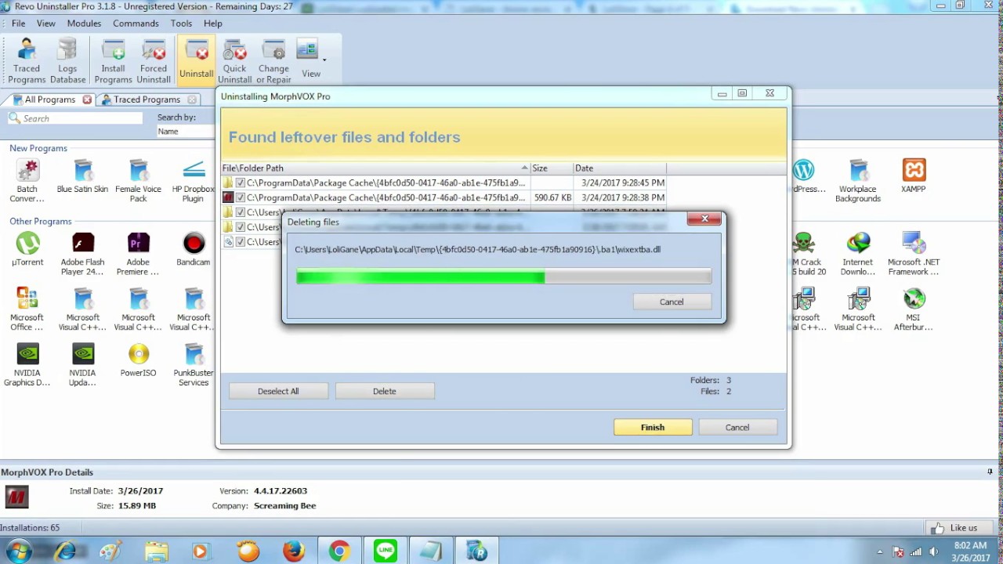1003x564 pixels.
Task: Click Cancel next to the Finish button
Action: click(737, 427)
